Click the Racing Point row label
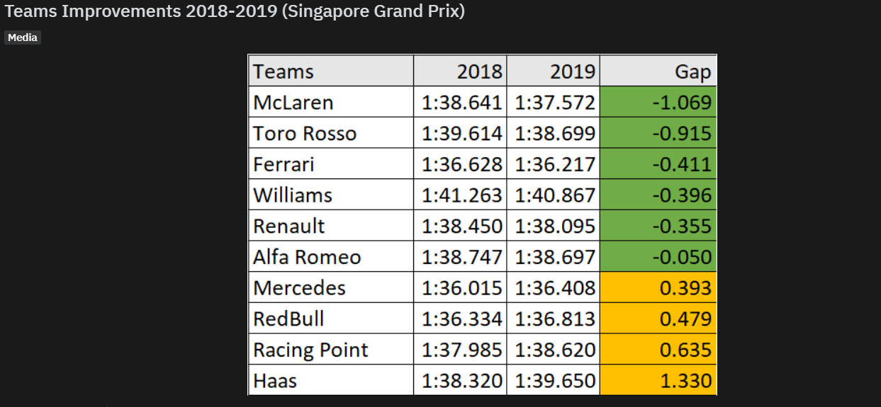Image resolution: width=881 pixels, height=407 pixels. point(330,350)
